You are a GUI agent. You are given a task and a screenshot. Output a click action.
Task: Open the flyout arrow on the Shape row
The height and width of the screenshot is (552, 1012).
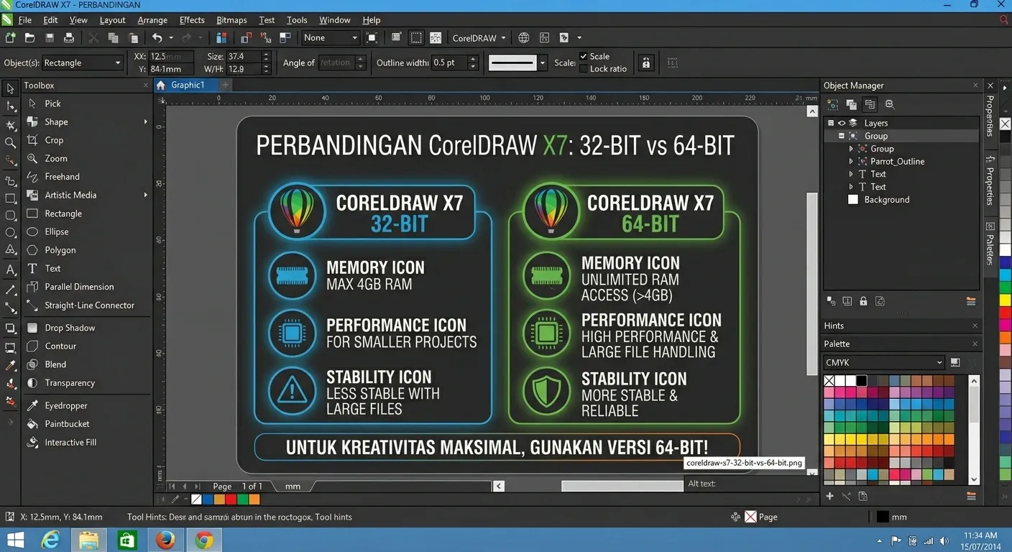coord(145,122)
